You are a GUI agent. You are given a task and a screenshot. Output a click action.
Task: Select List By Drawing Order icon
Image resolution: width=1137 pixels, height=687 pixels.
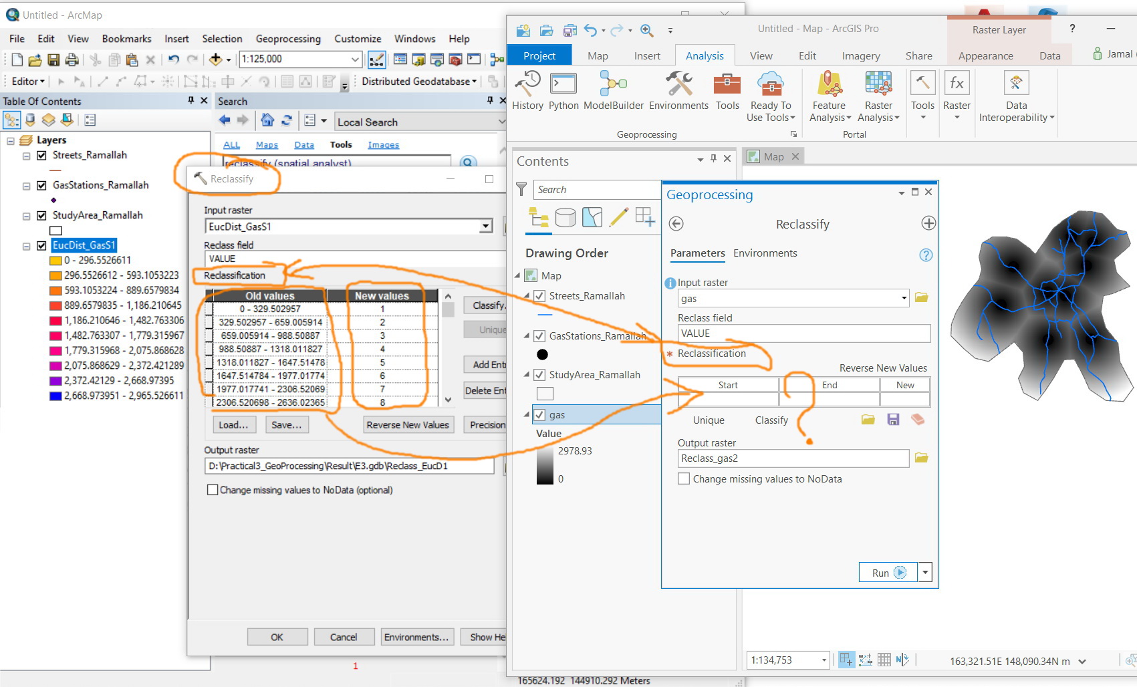pyautogui.click(x=539, y=217)
